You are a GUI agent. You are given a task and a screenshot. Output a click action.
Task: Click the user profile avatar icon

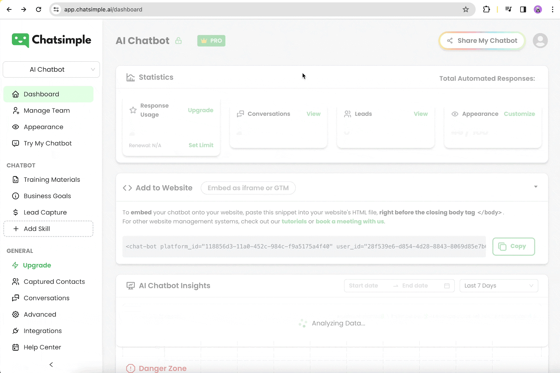(540, 41)
